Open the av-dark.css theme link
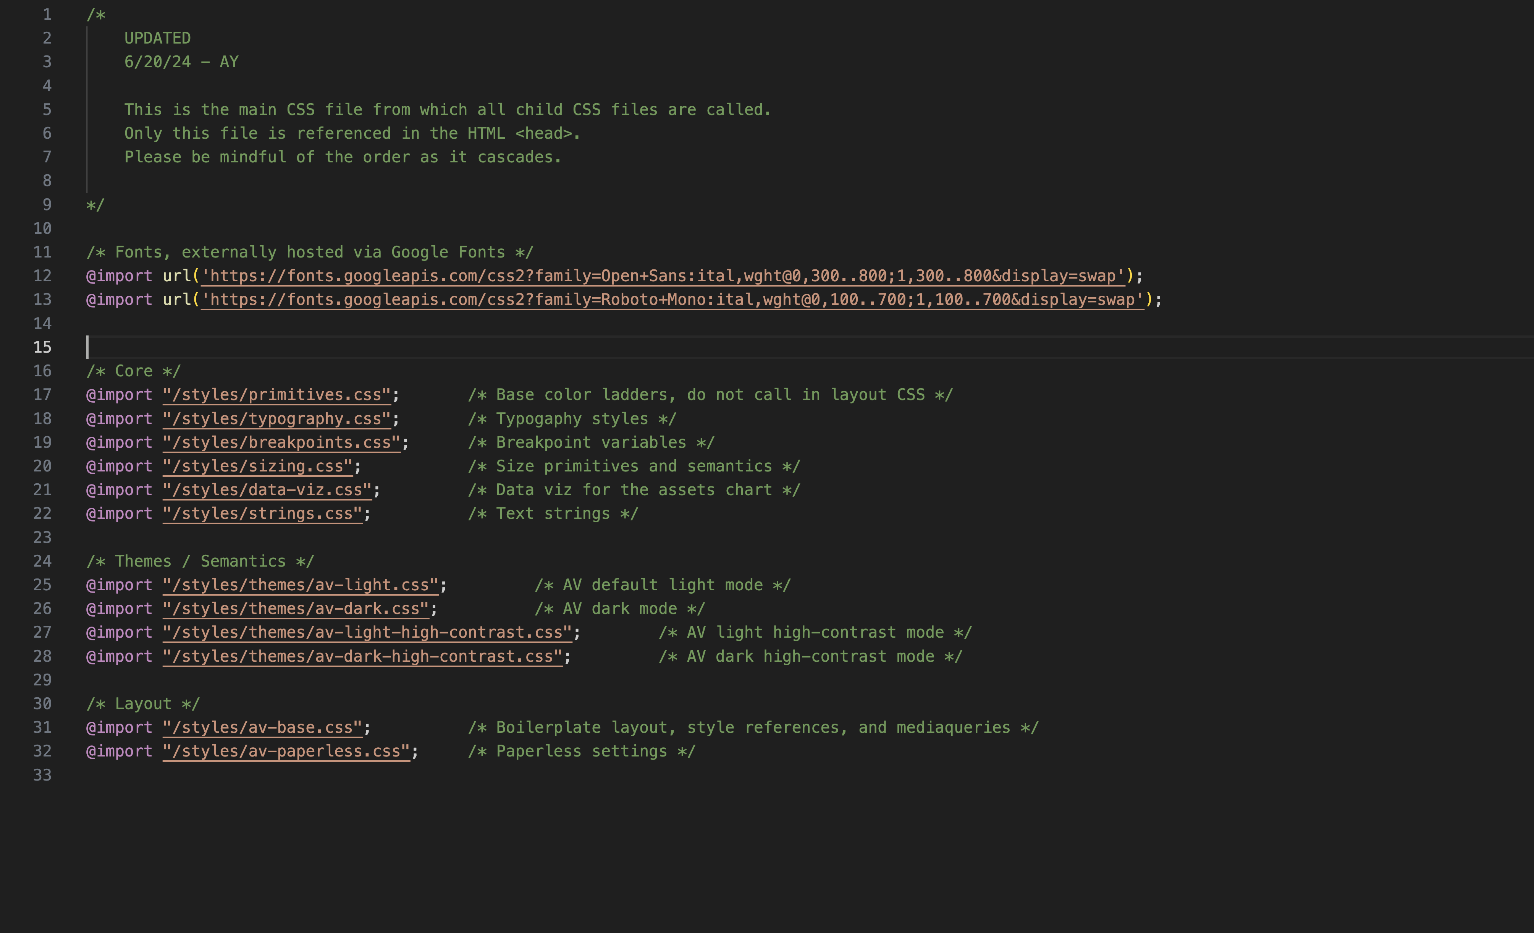 [x=296, y=609]
